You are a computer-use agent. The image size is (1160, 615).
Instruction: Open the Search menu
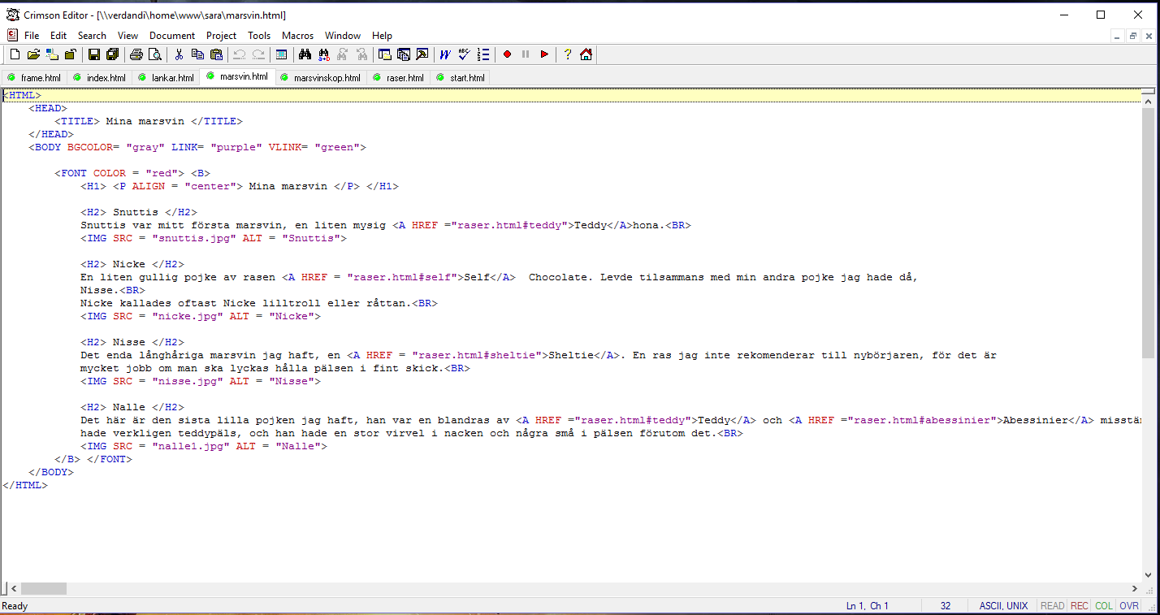pos(92,36)
